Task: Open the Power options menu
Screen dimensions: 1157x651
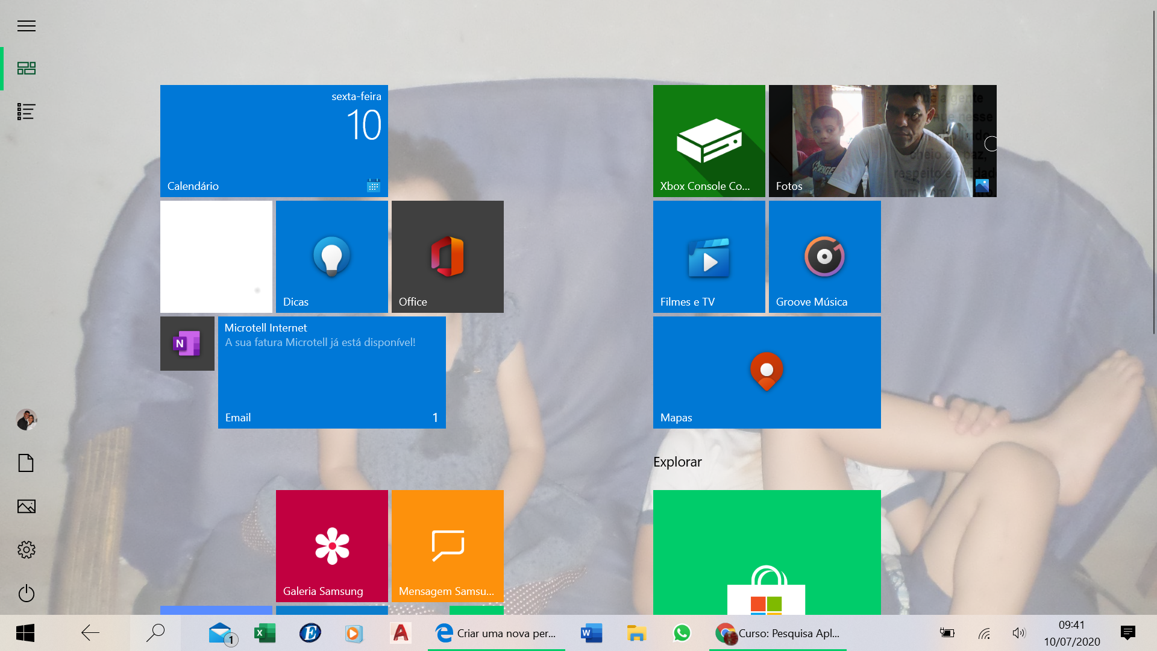Action: [x=27, y=593]
